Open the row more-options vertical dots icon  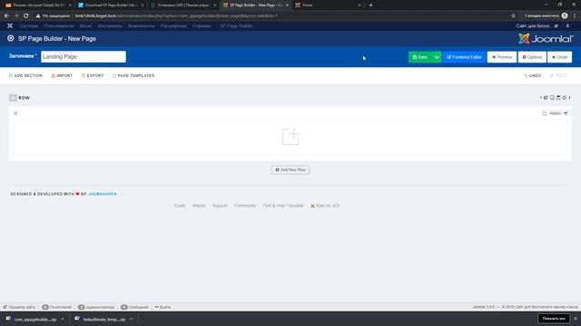pyautogui.click(x=569, y=98)
